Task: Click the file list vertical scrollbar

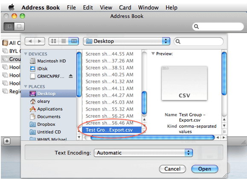Action: click(144, 103)
